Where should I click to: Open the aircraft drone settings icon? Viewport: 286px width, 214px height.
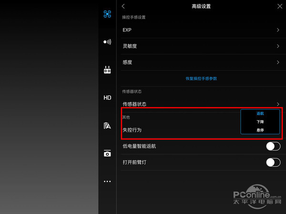(x=107, y=13)
